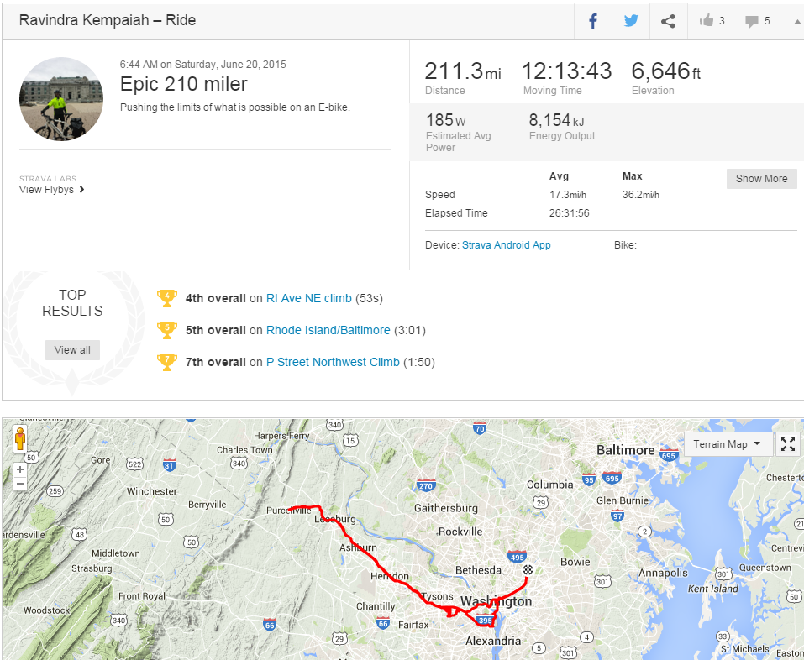Click the rider profile photo
Image resolution: width=804 pixels, height=660 pixels.
61,99
